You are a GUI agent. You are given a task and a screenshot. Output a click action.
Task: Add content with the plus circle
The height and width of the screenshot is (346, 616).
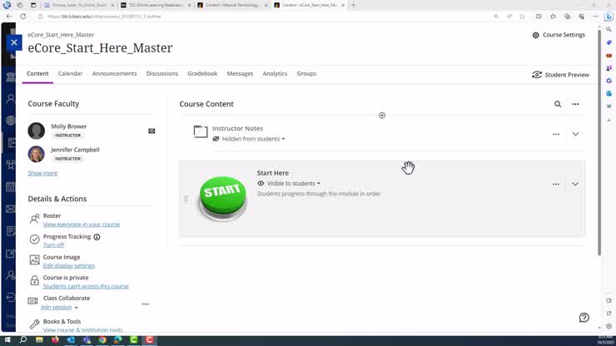(382, 116)
